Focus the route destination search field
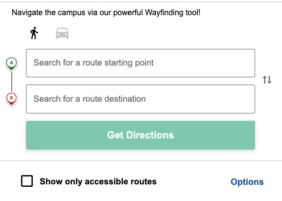The width and height of the screenshot is (282, 201). click(141, 99)
